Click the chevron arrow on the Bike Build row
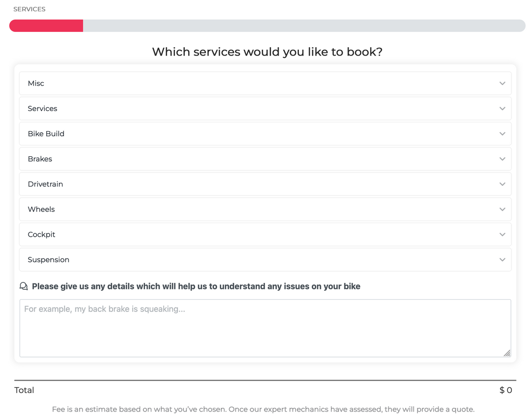The image size is (531, 420). [x=502, y=134]
